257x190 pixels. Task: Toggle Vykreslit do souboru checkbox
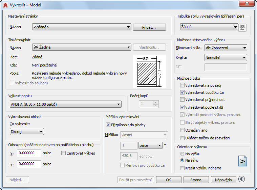pos(12,83)
